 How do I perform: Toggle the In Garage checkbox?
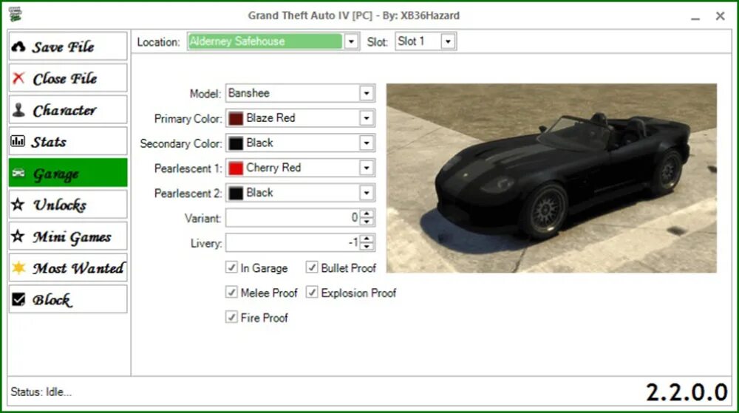coord(231,267)
